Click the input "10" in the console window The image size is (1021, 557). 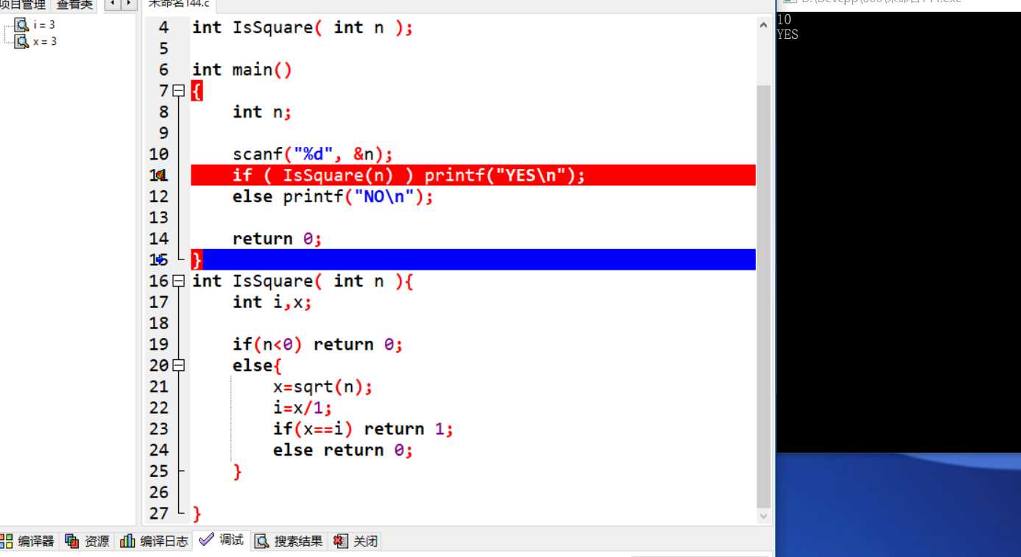coord(784,20)
